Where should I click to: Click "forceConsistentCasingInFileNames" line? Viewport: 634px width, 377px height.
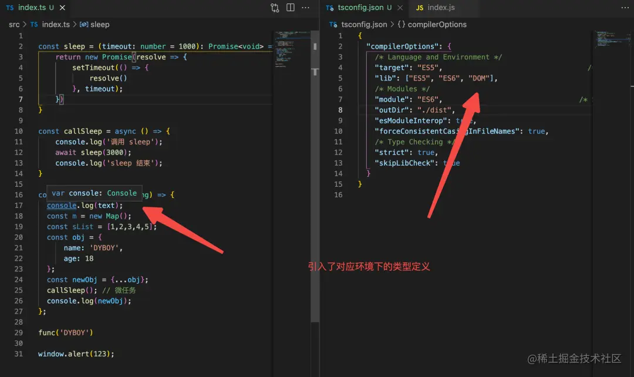click(x=461, y=132)
